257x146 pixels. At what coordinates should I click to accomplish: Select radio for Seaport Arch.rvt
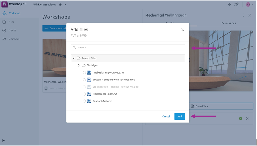pyautogui.click(x=84, y=101)
